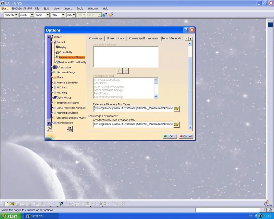Click the Formula f(x) icon
274x219 pixels.
click(71, 204)
